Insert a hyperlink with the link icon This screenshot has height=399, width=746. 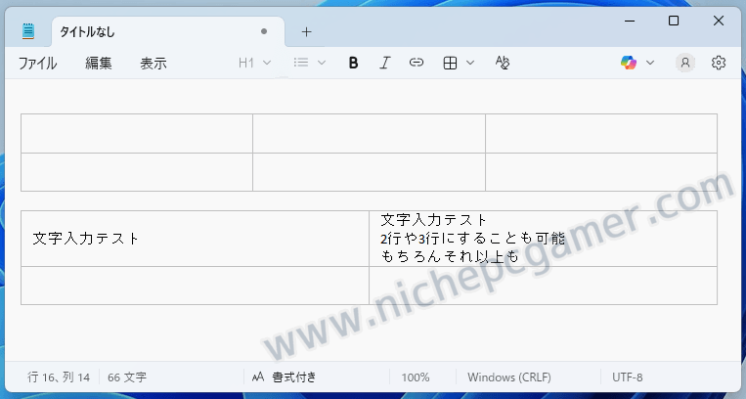click(x=417, y=63)
